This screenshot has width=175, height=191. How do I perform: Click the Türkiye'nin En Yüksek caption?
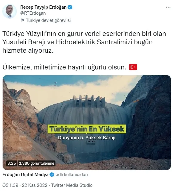click(87, 129)
